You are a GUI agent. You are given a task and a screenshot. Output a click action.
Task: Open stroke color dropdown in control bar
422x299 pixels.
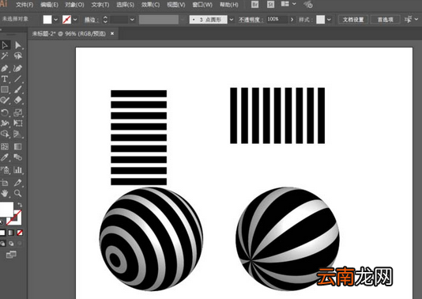75,20
